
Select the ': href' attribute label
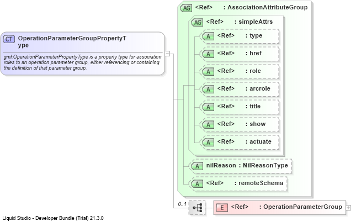point(253,53)
